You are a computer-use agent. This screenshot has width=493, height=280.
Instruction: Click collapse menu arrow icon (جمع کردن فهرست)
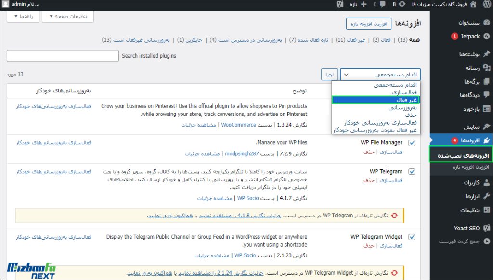[486, 242]
